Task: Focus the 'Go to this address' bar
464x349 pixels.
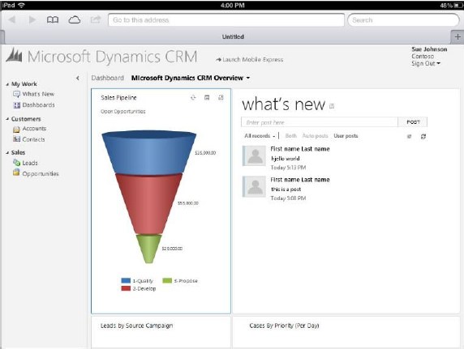Action: tap(226, 20)
